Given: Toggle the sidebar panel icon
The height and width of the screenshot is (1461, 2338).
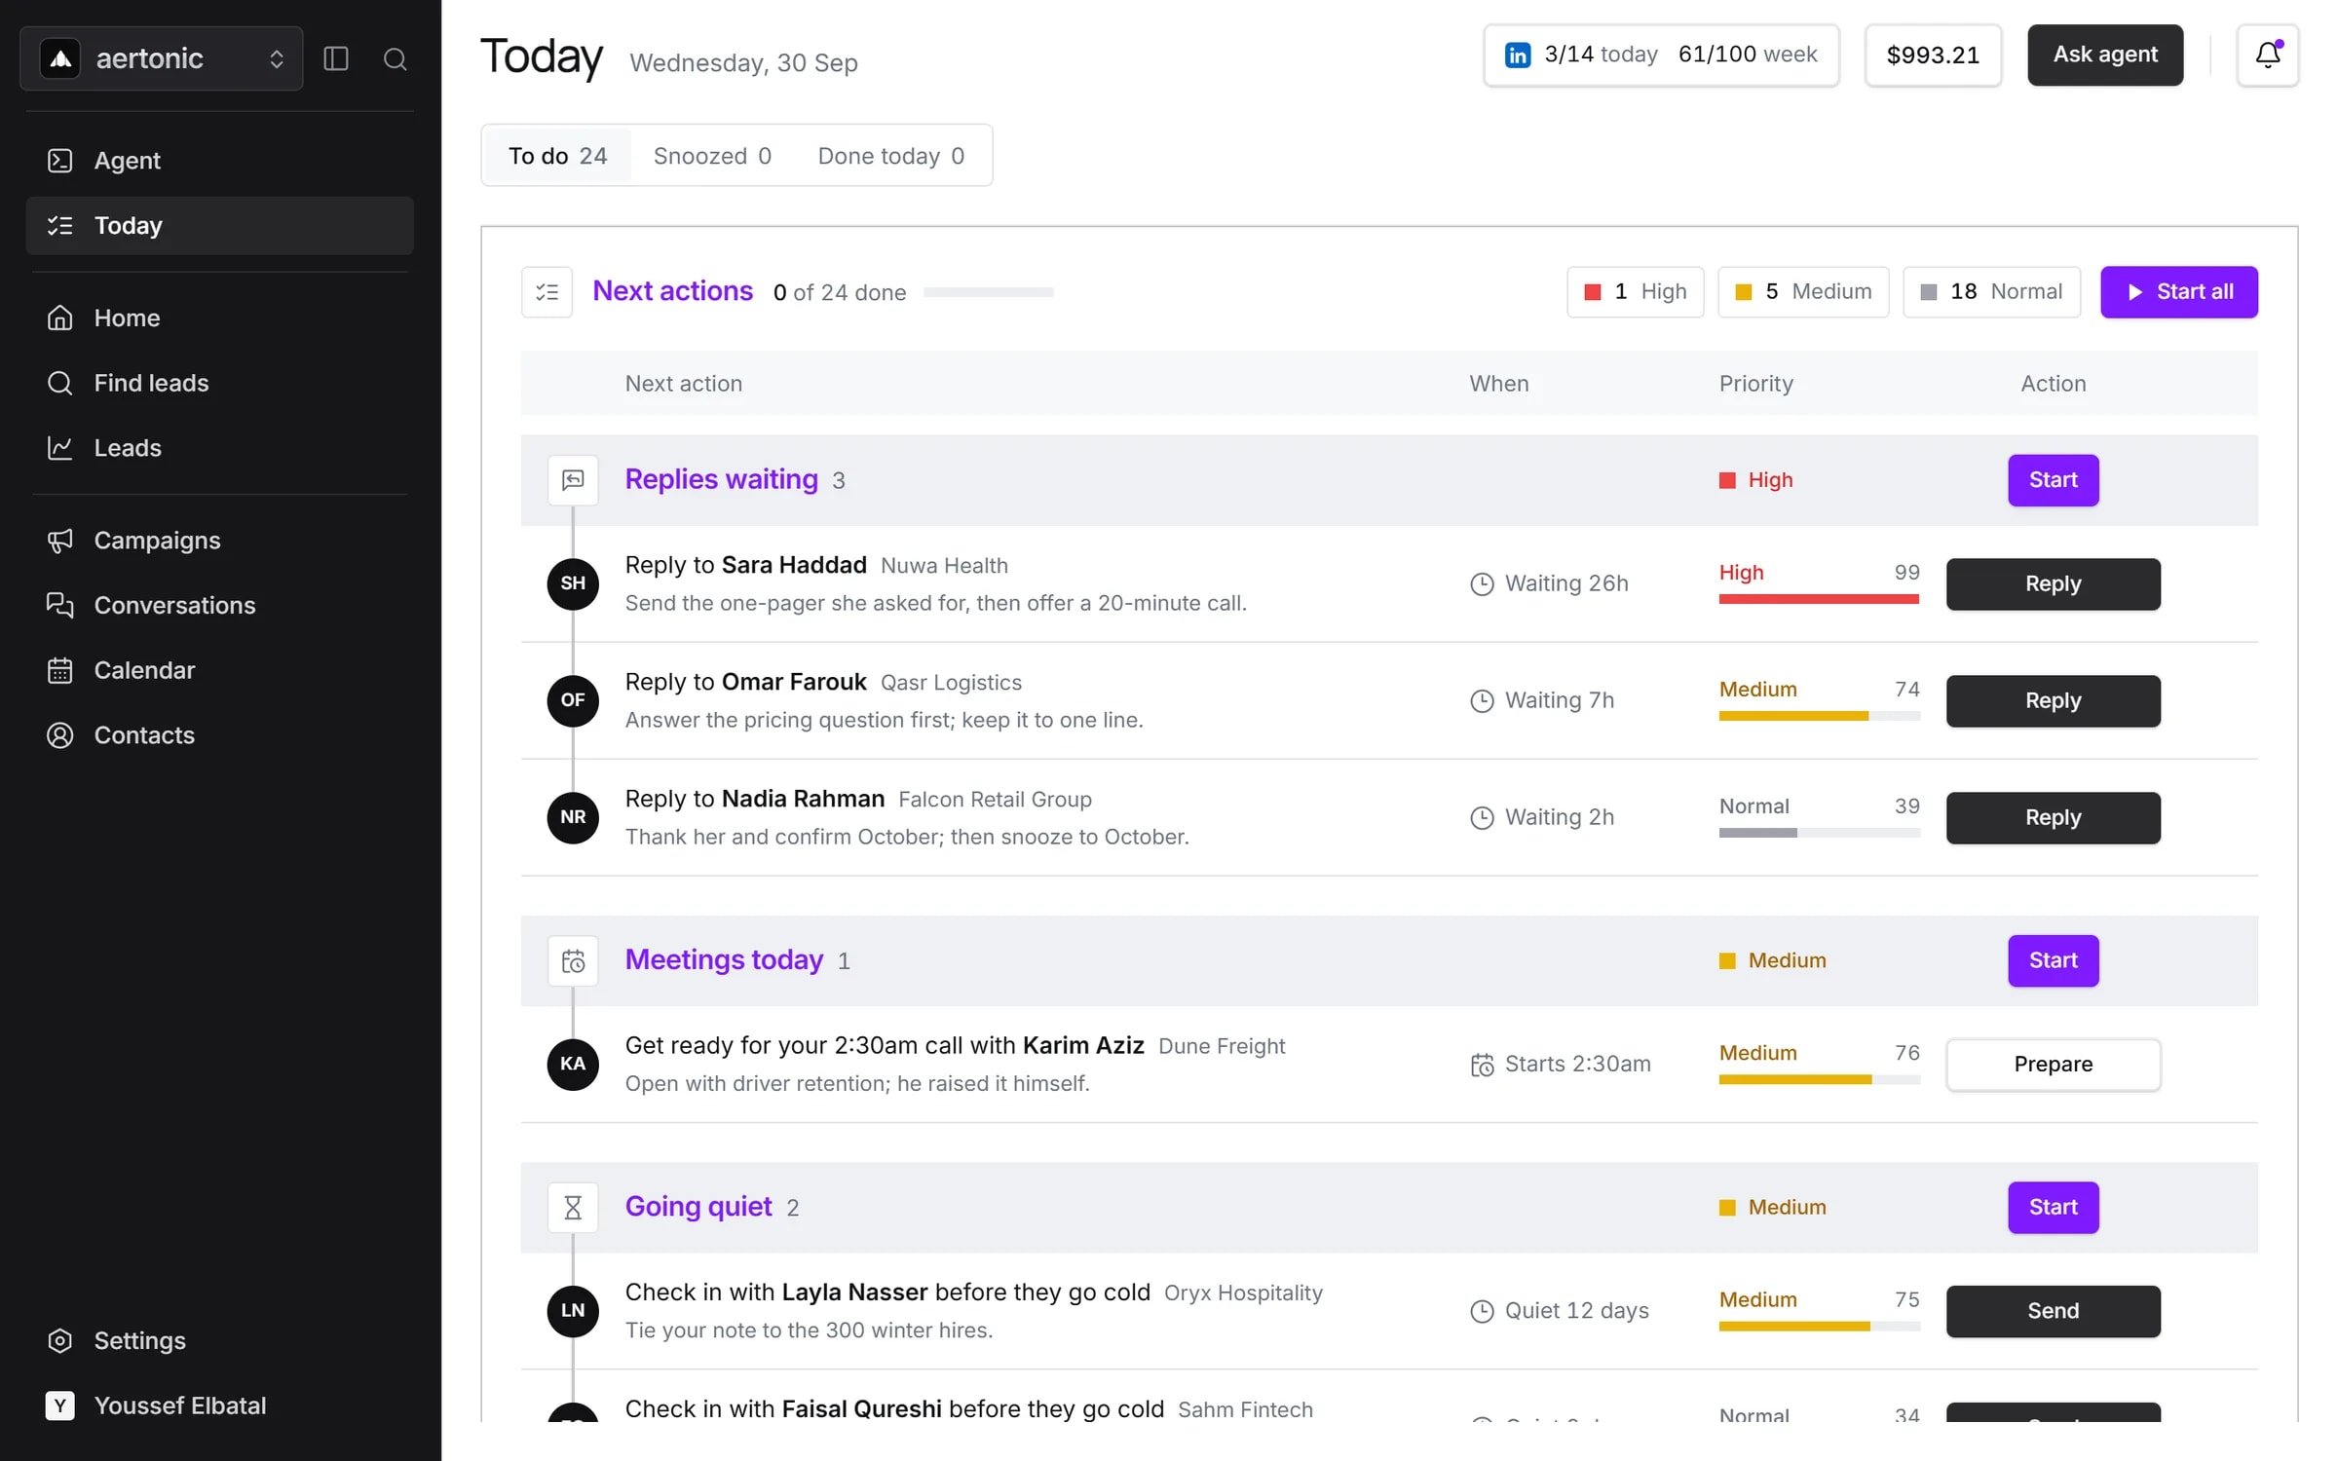Looking at the screenshot, I should pos(336,58).
